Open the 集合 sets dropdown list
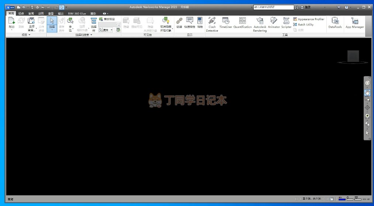Viewport: 374px width, 206px height. coord(111,30)
